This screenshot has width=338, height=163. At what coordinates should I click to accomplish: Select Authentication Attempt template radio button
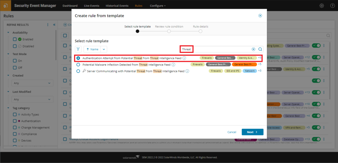pos(78,58)
